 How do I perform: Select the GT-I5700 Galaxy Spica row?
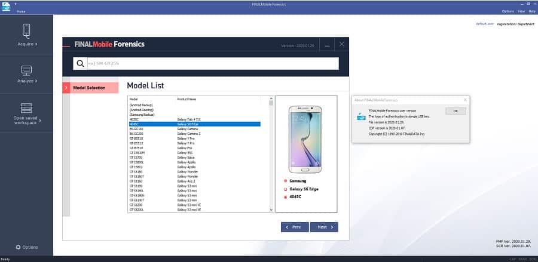click(x=194, y=158)
